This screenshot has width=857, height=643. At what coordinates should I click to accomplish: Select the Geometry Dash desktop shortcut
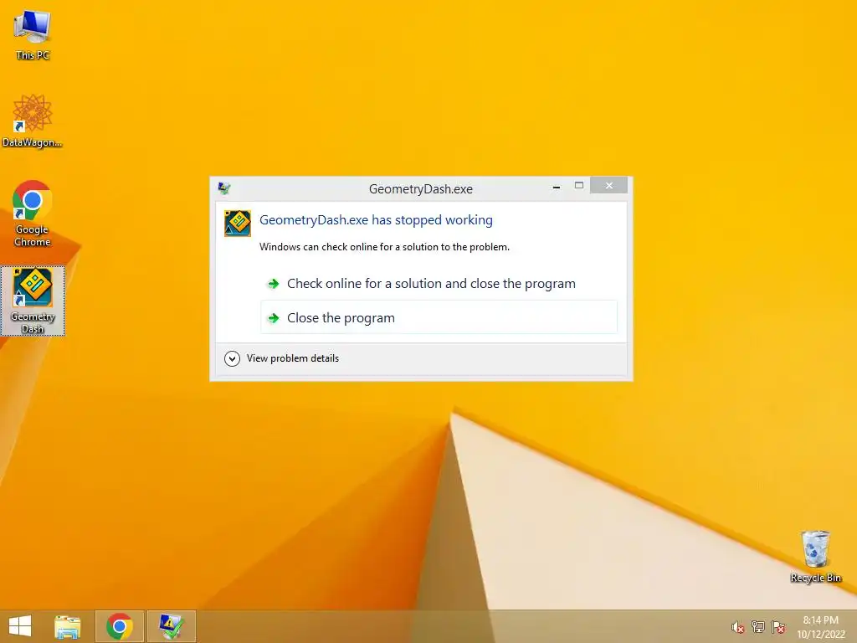tap(33, 301)
